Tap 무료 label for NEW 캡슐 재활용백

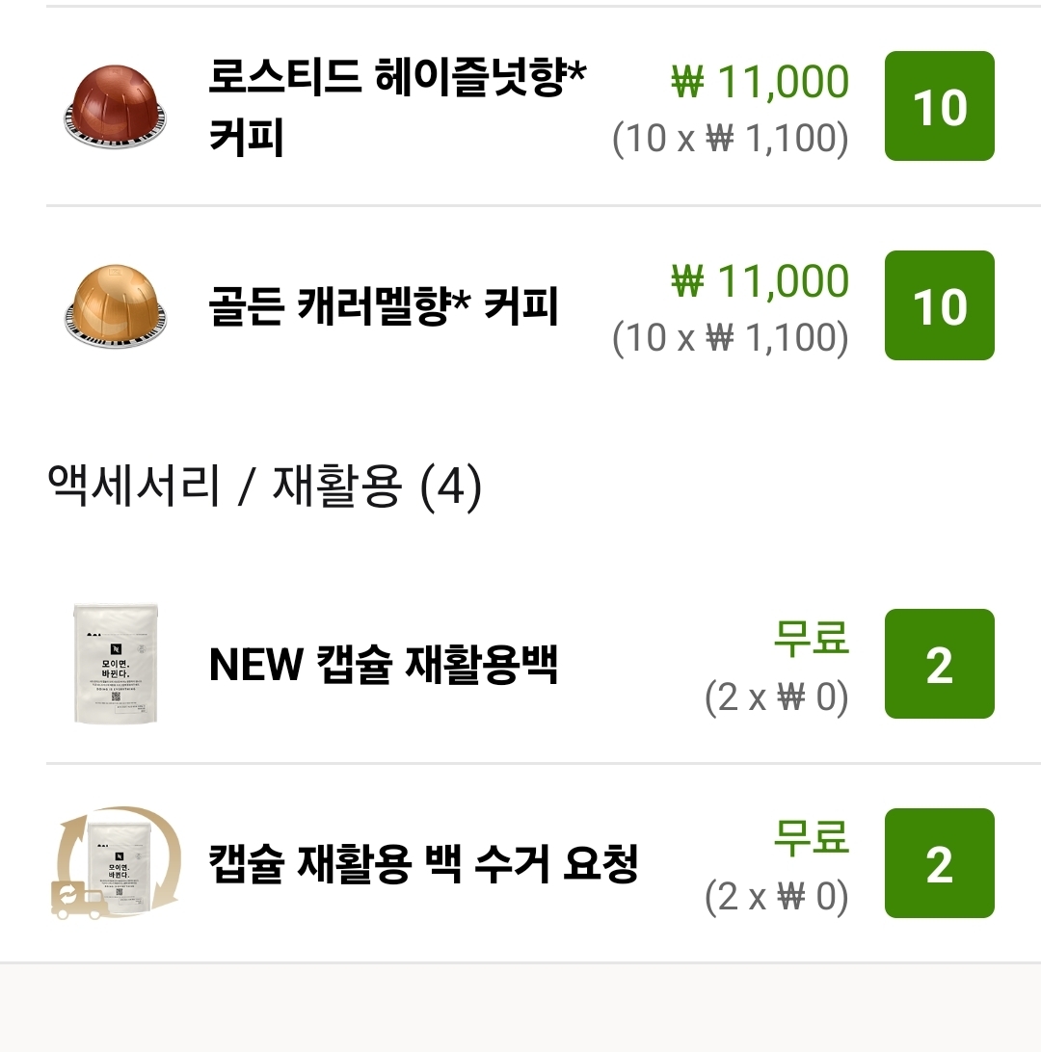[811, 638]
